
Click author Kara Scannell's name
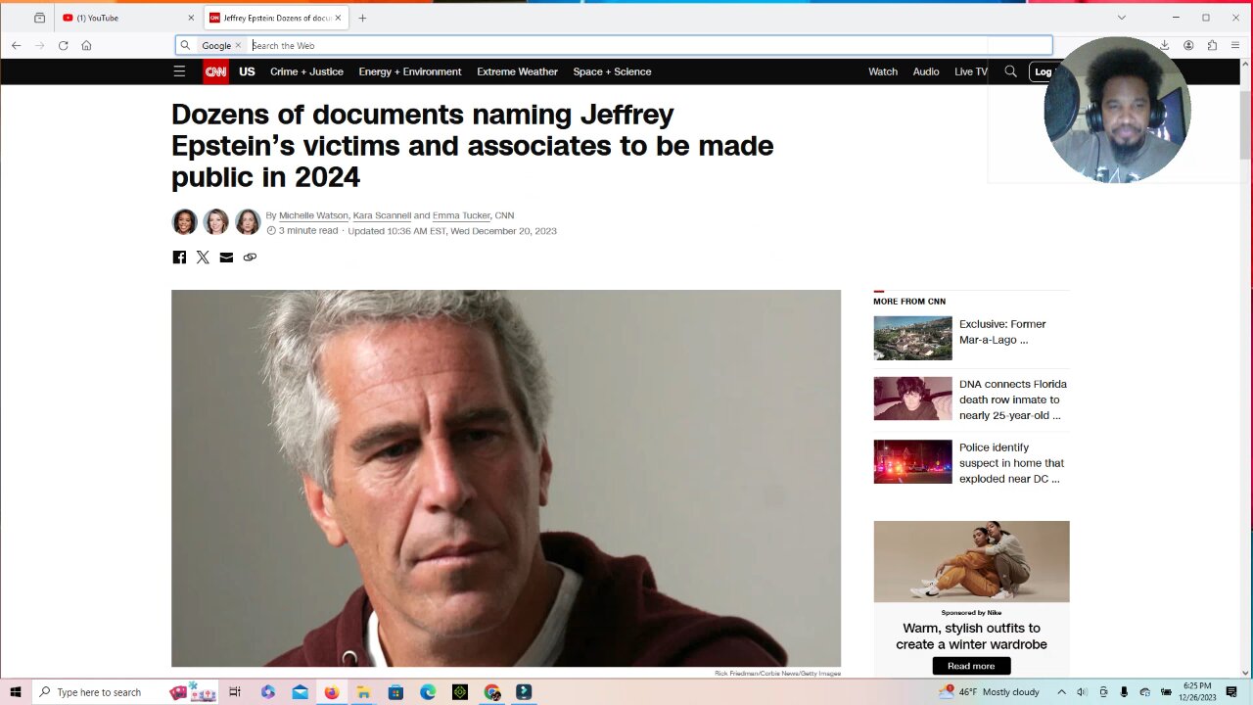tap(382, 215)
